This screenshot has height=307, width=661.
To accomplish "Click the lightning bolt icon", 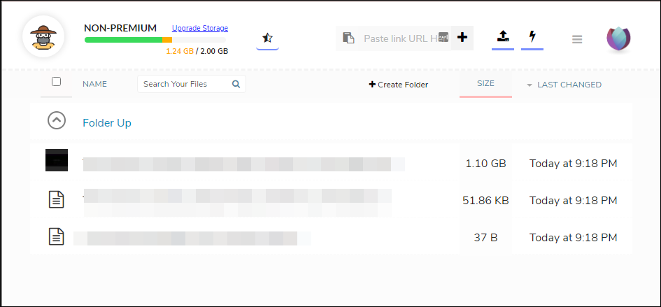I will click(x=532, y=36).
